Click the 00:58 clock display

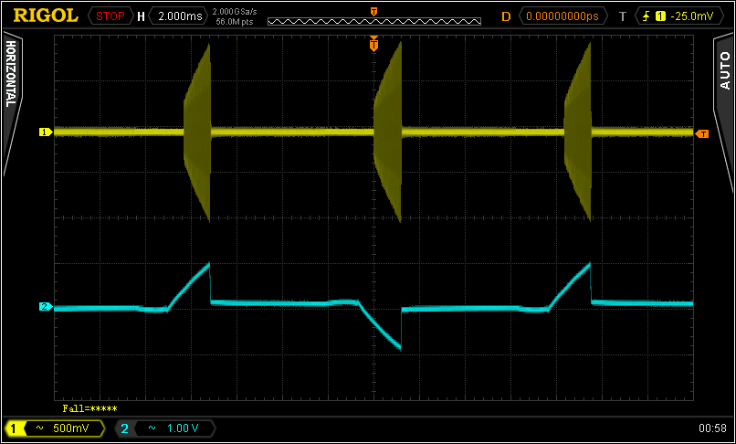click(x=711, y=428)
